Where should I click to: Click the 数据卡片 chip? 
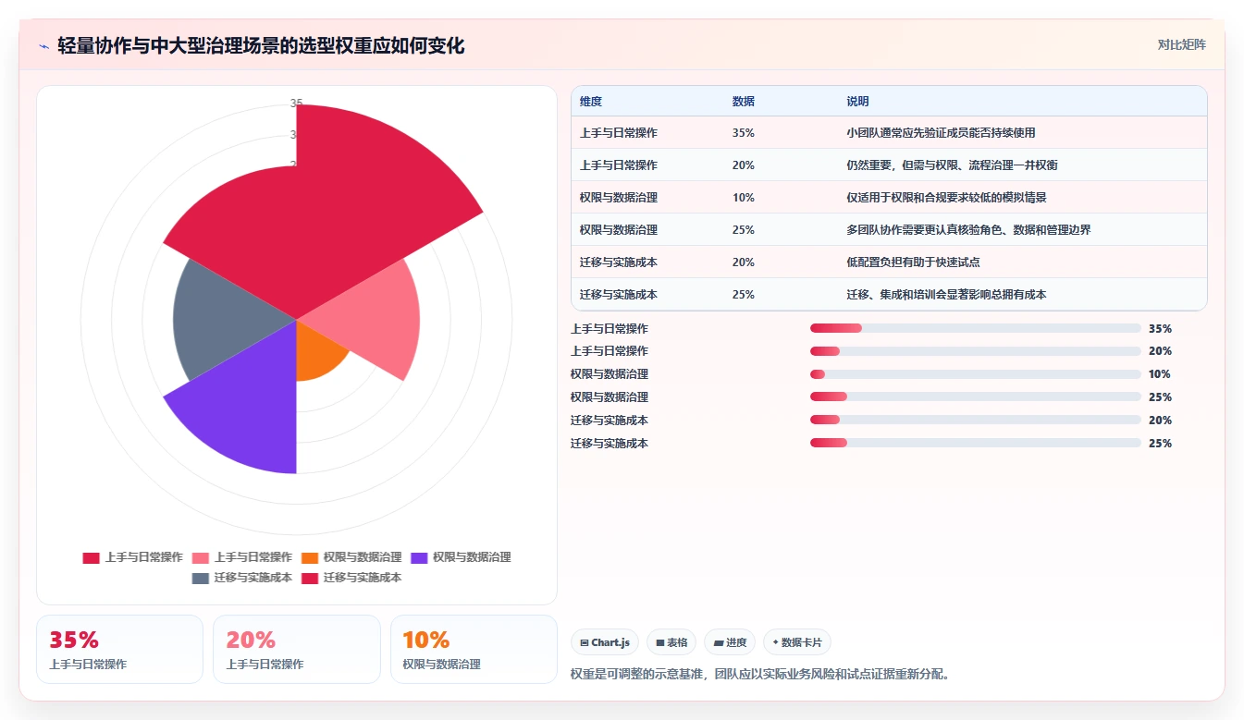[797, 642]
